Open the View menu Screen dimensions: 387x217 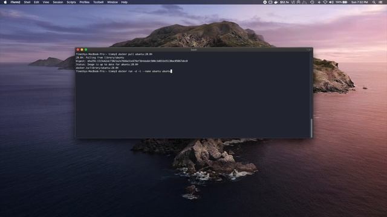click(x=46, y=2)
